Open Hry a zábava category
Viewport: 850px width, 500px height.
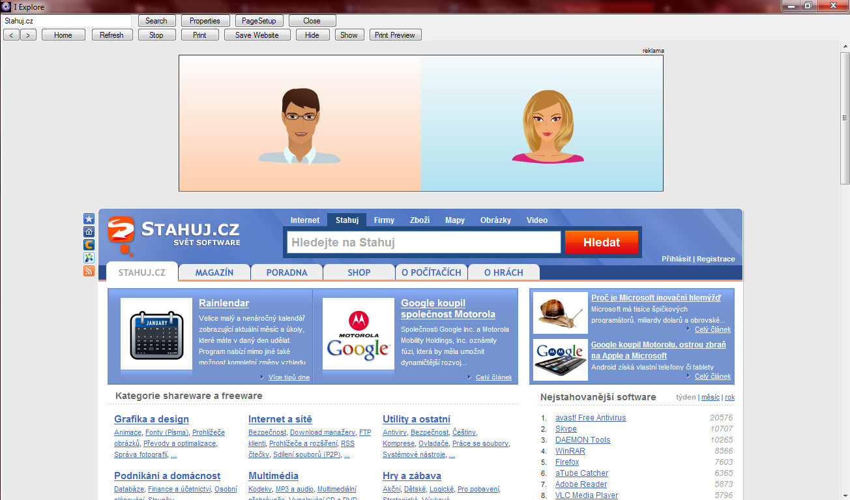tap(412, 476)
